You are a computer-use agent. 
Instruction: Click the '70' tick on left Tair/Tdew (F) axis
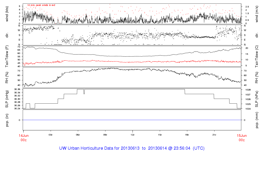[x=19, y=47]
